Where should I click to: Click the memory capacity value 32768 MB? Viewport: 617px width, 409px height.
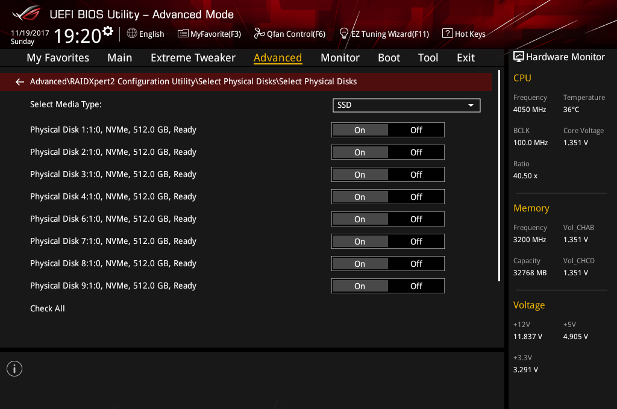(530, 273)
